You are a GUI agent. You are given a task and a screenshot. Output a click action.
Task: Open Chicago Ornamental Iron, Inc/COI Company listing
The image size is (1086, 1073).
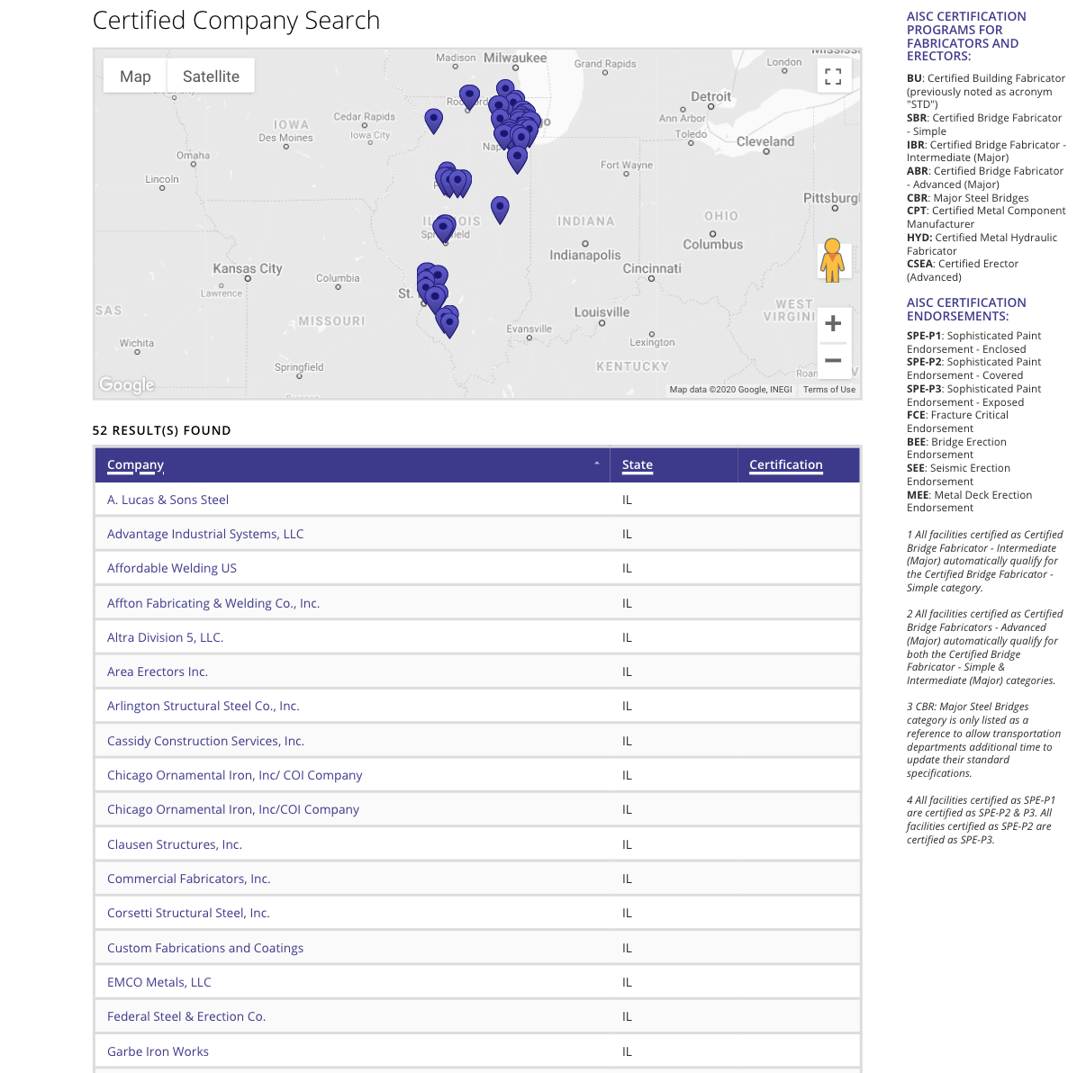pos(233,809)
